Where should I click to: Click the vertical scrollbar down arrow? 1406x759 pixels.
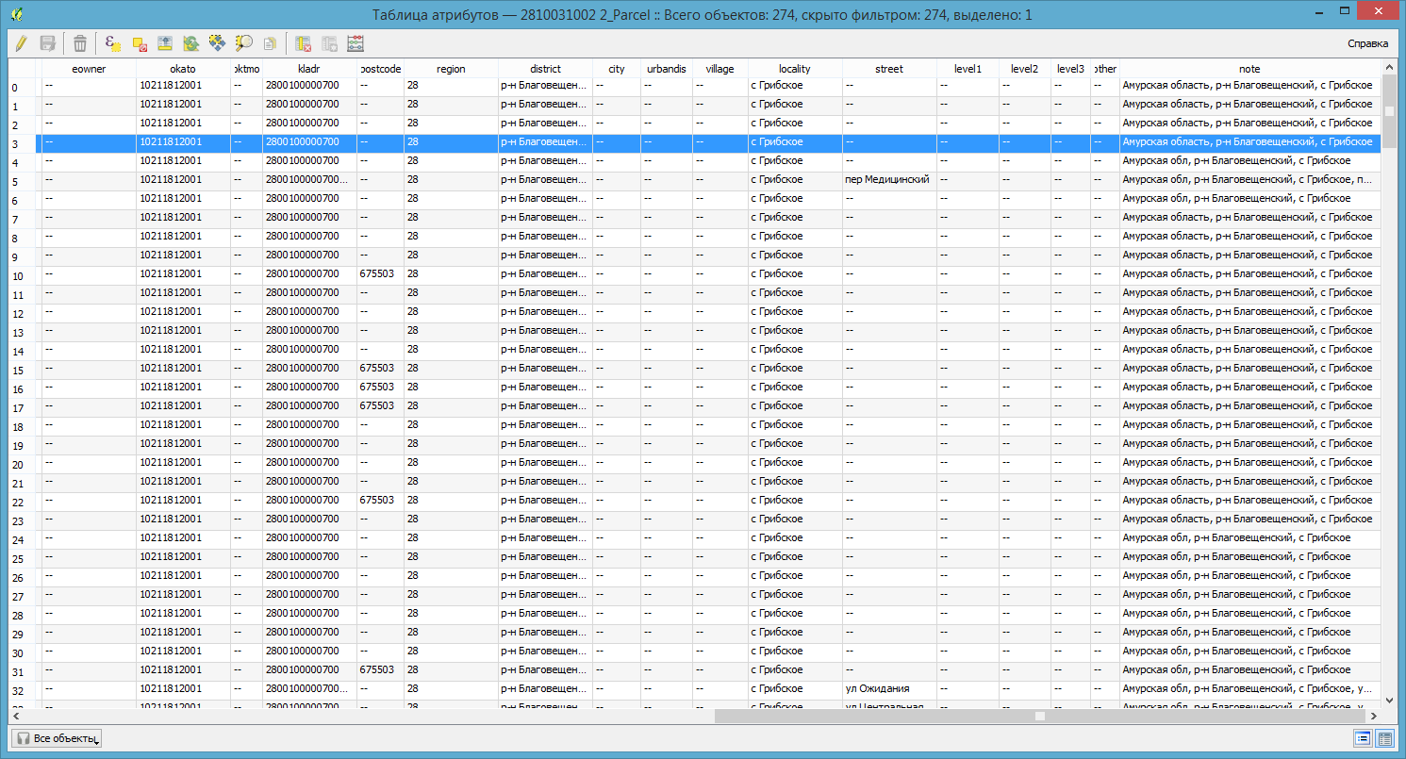click(1388, 700)
